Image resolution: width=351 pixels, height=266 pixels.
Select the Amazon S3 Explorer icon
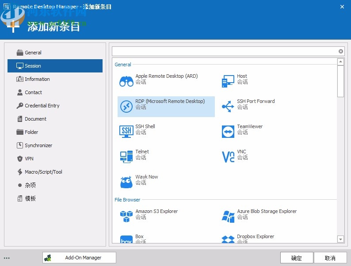pos(126,217)
